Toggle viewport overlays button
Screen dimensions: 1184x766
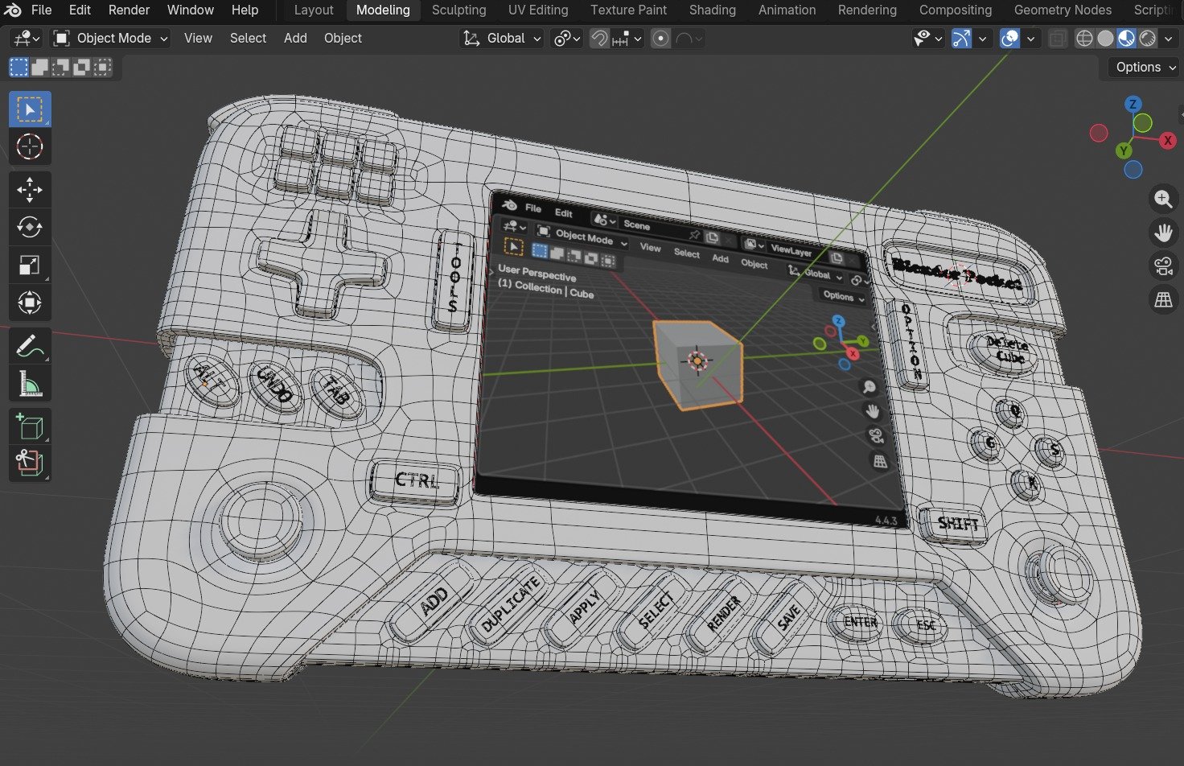[x=1010, y=38]
